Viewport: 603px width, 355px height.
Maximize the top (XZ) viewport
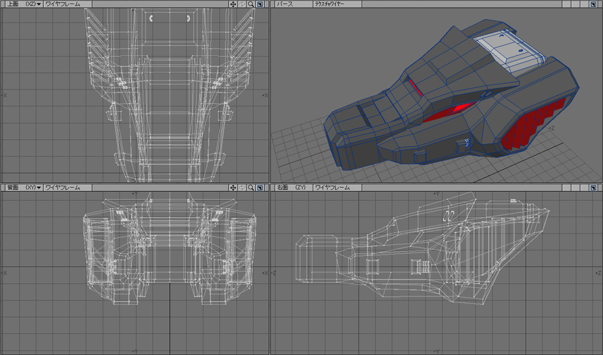point(260,4)
